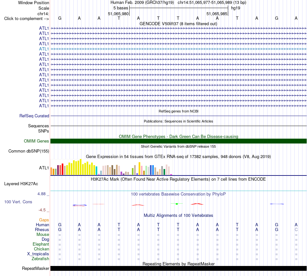Click the 'Human Feb. 2009 (GRCh37/hg19)' assembly text
The height and width of the screenshot is (276, 307).
142,3
